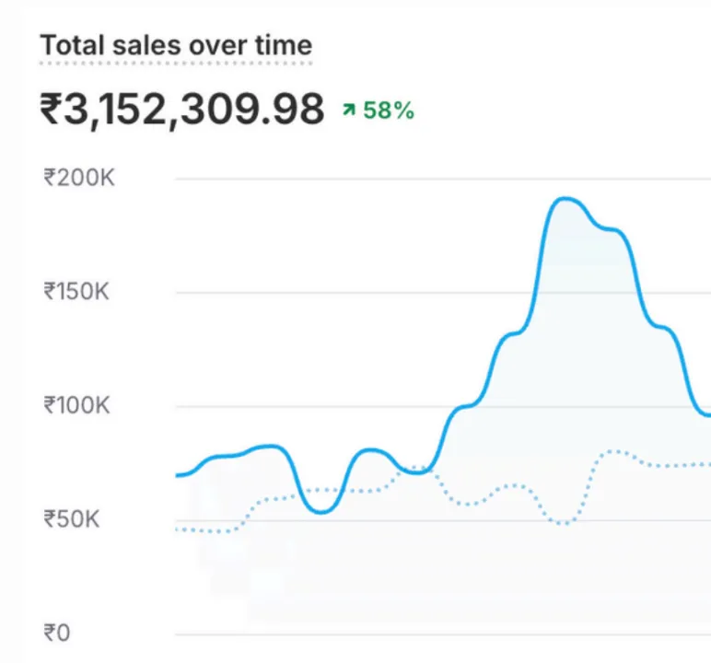Click the left starting point of dotted line

click(x=178, y=529)
